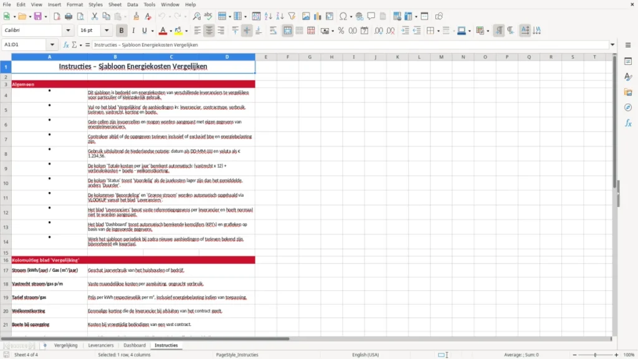The width and height of the screenshot is (638, 359).
Task: Open a file with the folder icon
Action: (x=22, y=16)
